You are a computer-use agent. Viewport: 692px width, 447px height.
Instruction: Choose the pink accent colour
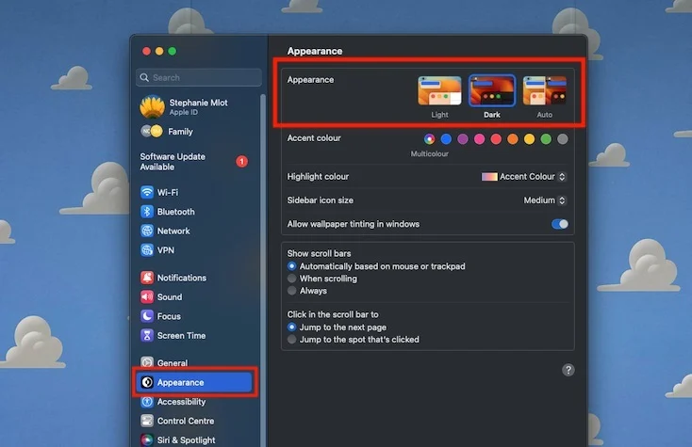479,139
